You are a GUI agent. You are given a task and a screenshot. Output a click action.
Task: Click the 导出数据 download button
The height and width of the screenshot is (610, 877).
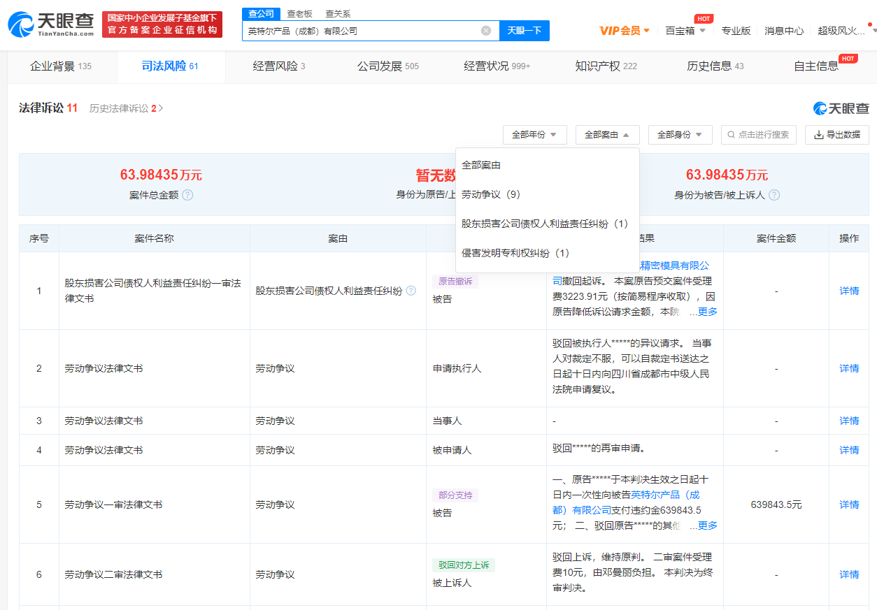[836, 135]
